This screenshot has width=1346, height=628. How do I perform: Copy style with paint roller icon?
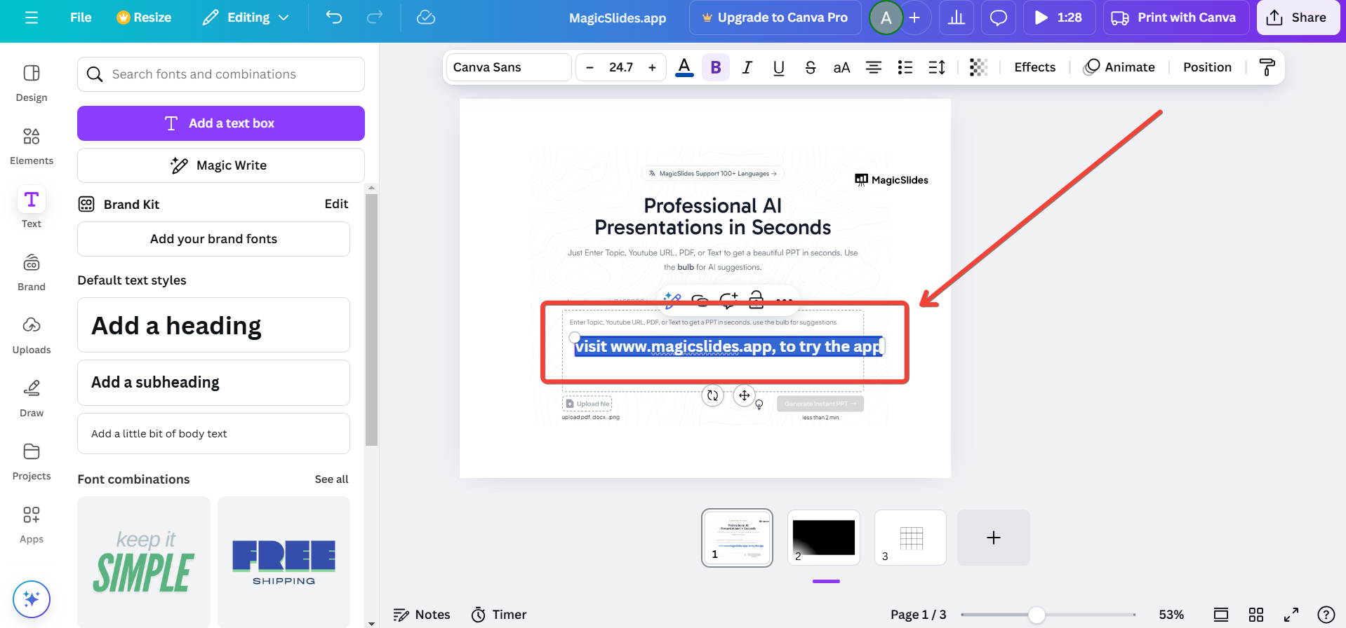click(1267, 67)
